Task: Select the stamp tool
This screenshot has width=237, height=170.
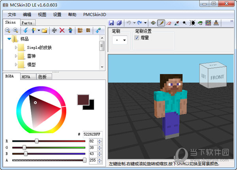Action: coord(216,23)
